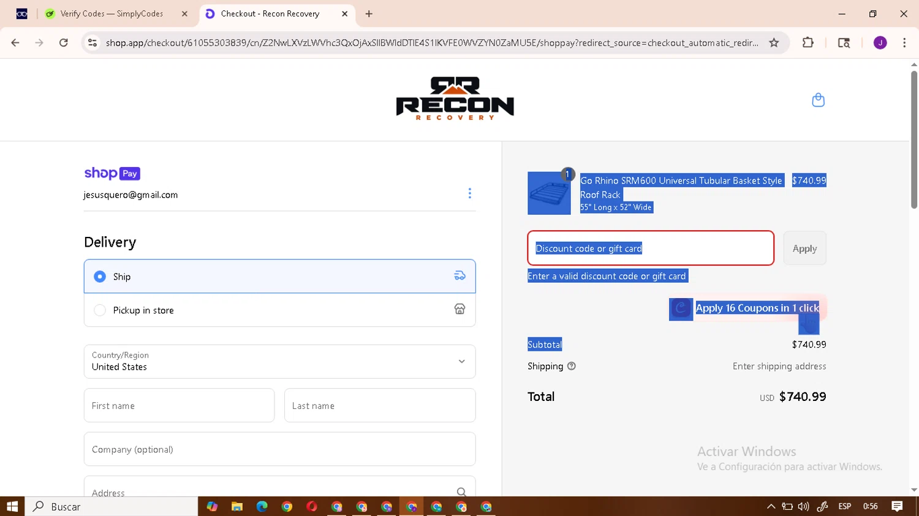The height and width of the screenshot is (516, 919).
Task: Bookmark this page with the star icon
Action: pyautogui.click(x=774, y=43)
